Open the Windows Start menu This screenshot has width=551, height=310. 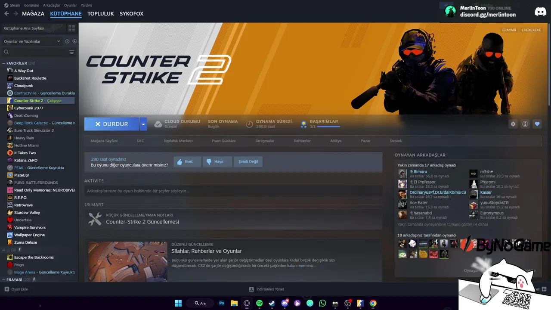click(178, 303)
